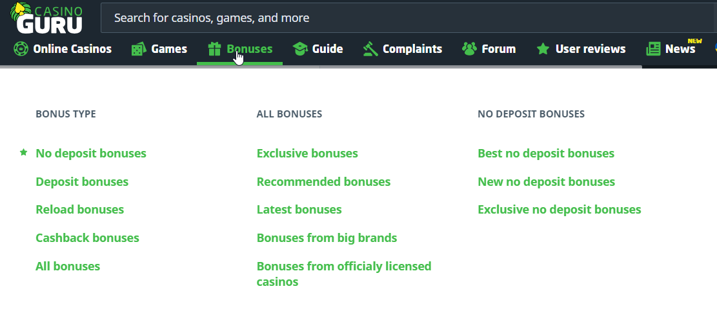Open Bonuses from big brands
Image resolution: width=717 pixels, height=322 pixels.
(x=327, y=238)
